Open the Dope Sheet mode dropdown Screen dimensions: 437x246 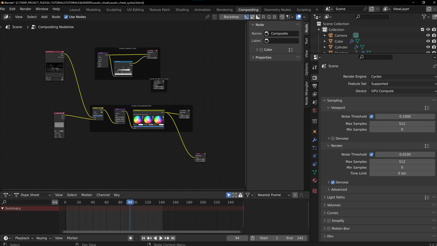(32, 195)
